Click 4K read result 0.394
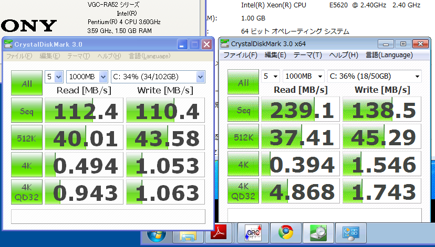The width and height of the screenshot is (435, 247). (301, 164)
